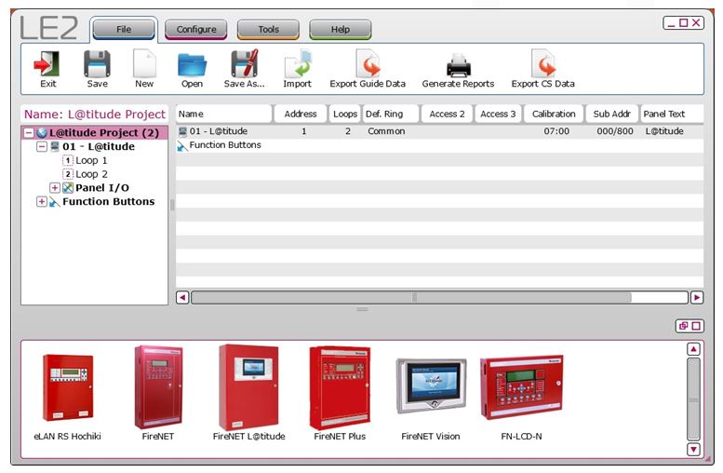The image size is (723, 473).
Task: Click the Panel I/O tree icon
Action: [x=68, y=188]
